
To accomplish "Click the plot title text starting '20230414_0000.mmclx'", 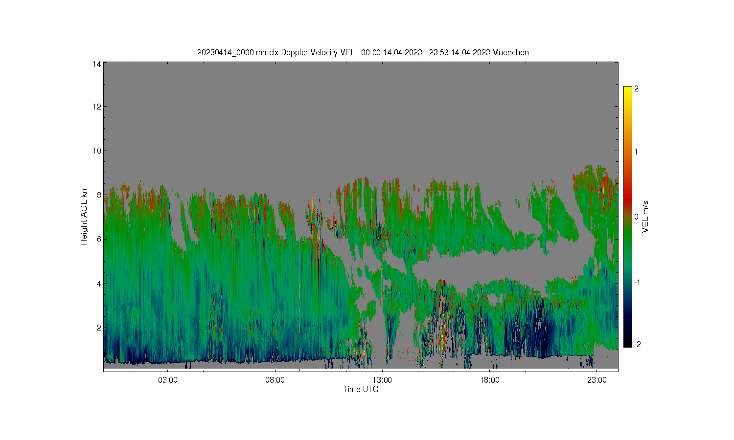I will [363, 52].
